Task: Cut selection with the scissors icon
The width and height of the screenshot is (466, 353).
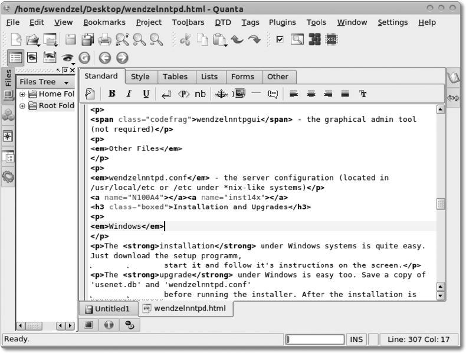Action: 185,39
